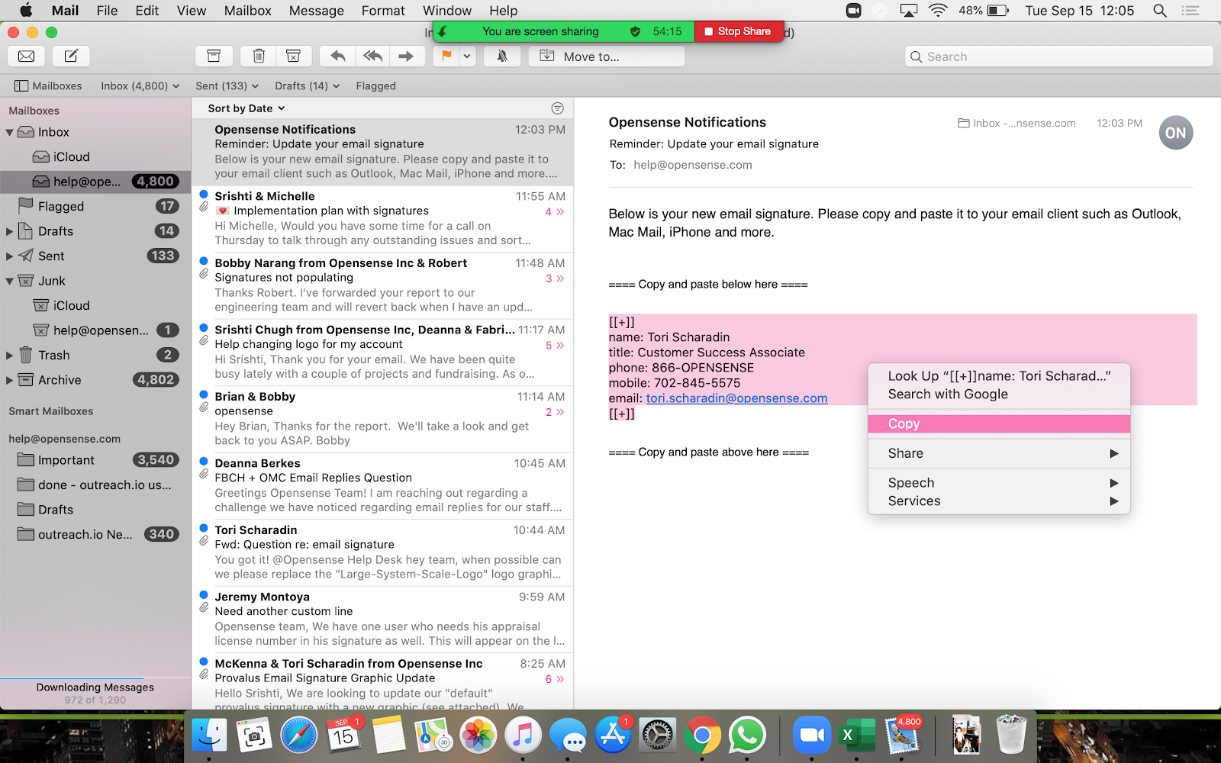The width and height of the screenshot is (1221, 763).
Task: Open the Format menu
Action: [383, 11]
